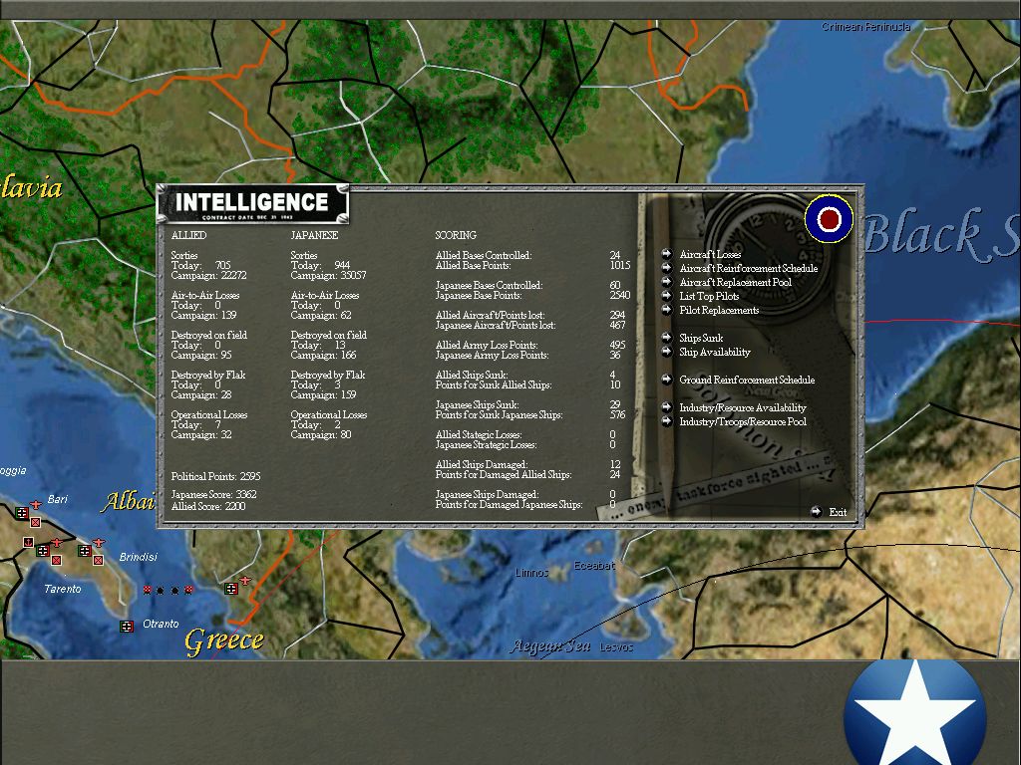Open the Ships Sunk report
The width and height of the screenshot is (1021, 765).
(x=701, y=338)
